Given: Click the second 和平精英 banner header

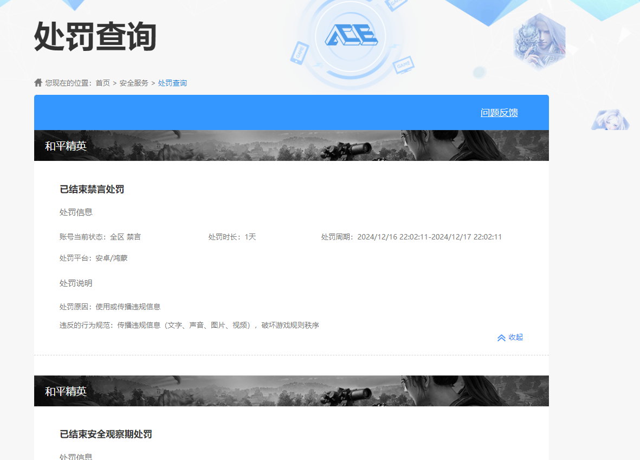Looking at the screenshot, I should 292,391.
